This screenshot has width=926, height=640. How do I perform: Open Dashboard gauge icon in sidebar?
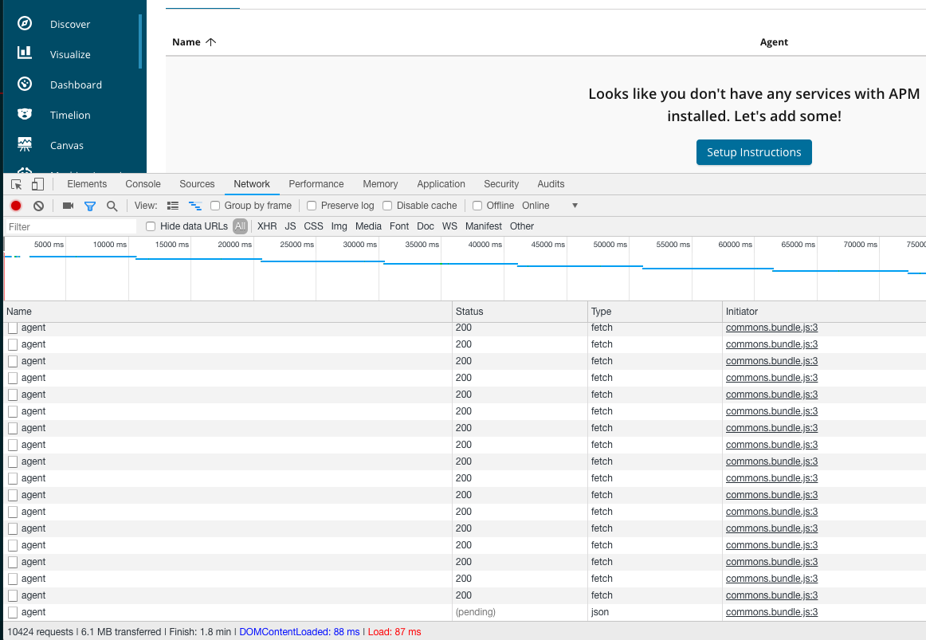point(24,84)
